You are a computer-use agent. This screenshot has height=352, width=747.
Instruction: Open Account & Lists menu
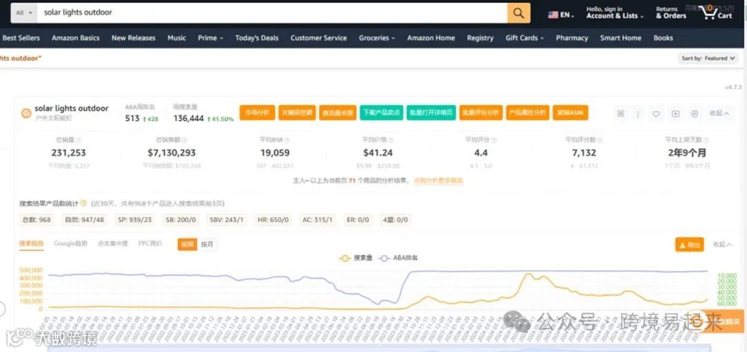615,13
